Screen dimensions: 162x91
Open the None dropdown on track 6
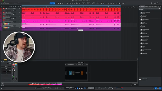[9, 30]
